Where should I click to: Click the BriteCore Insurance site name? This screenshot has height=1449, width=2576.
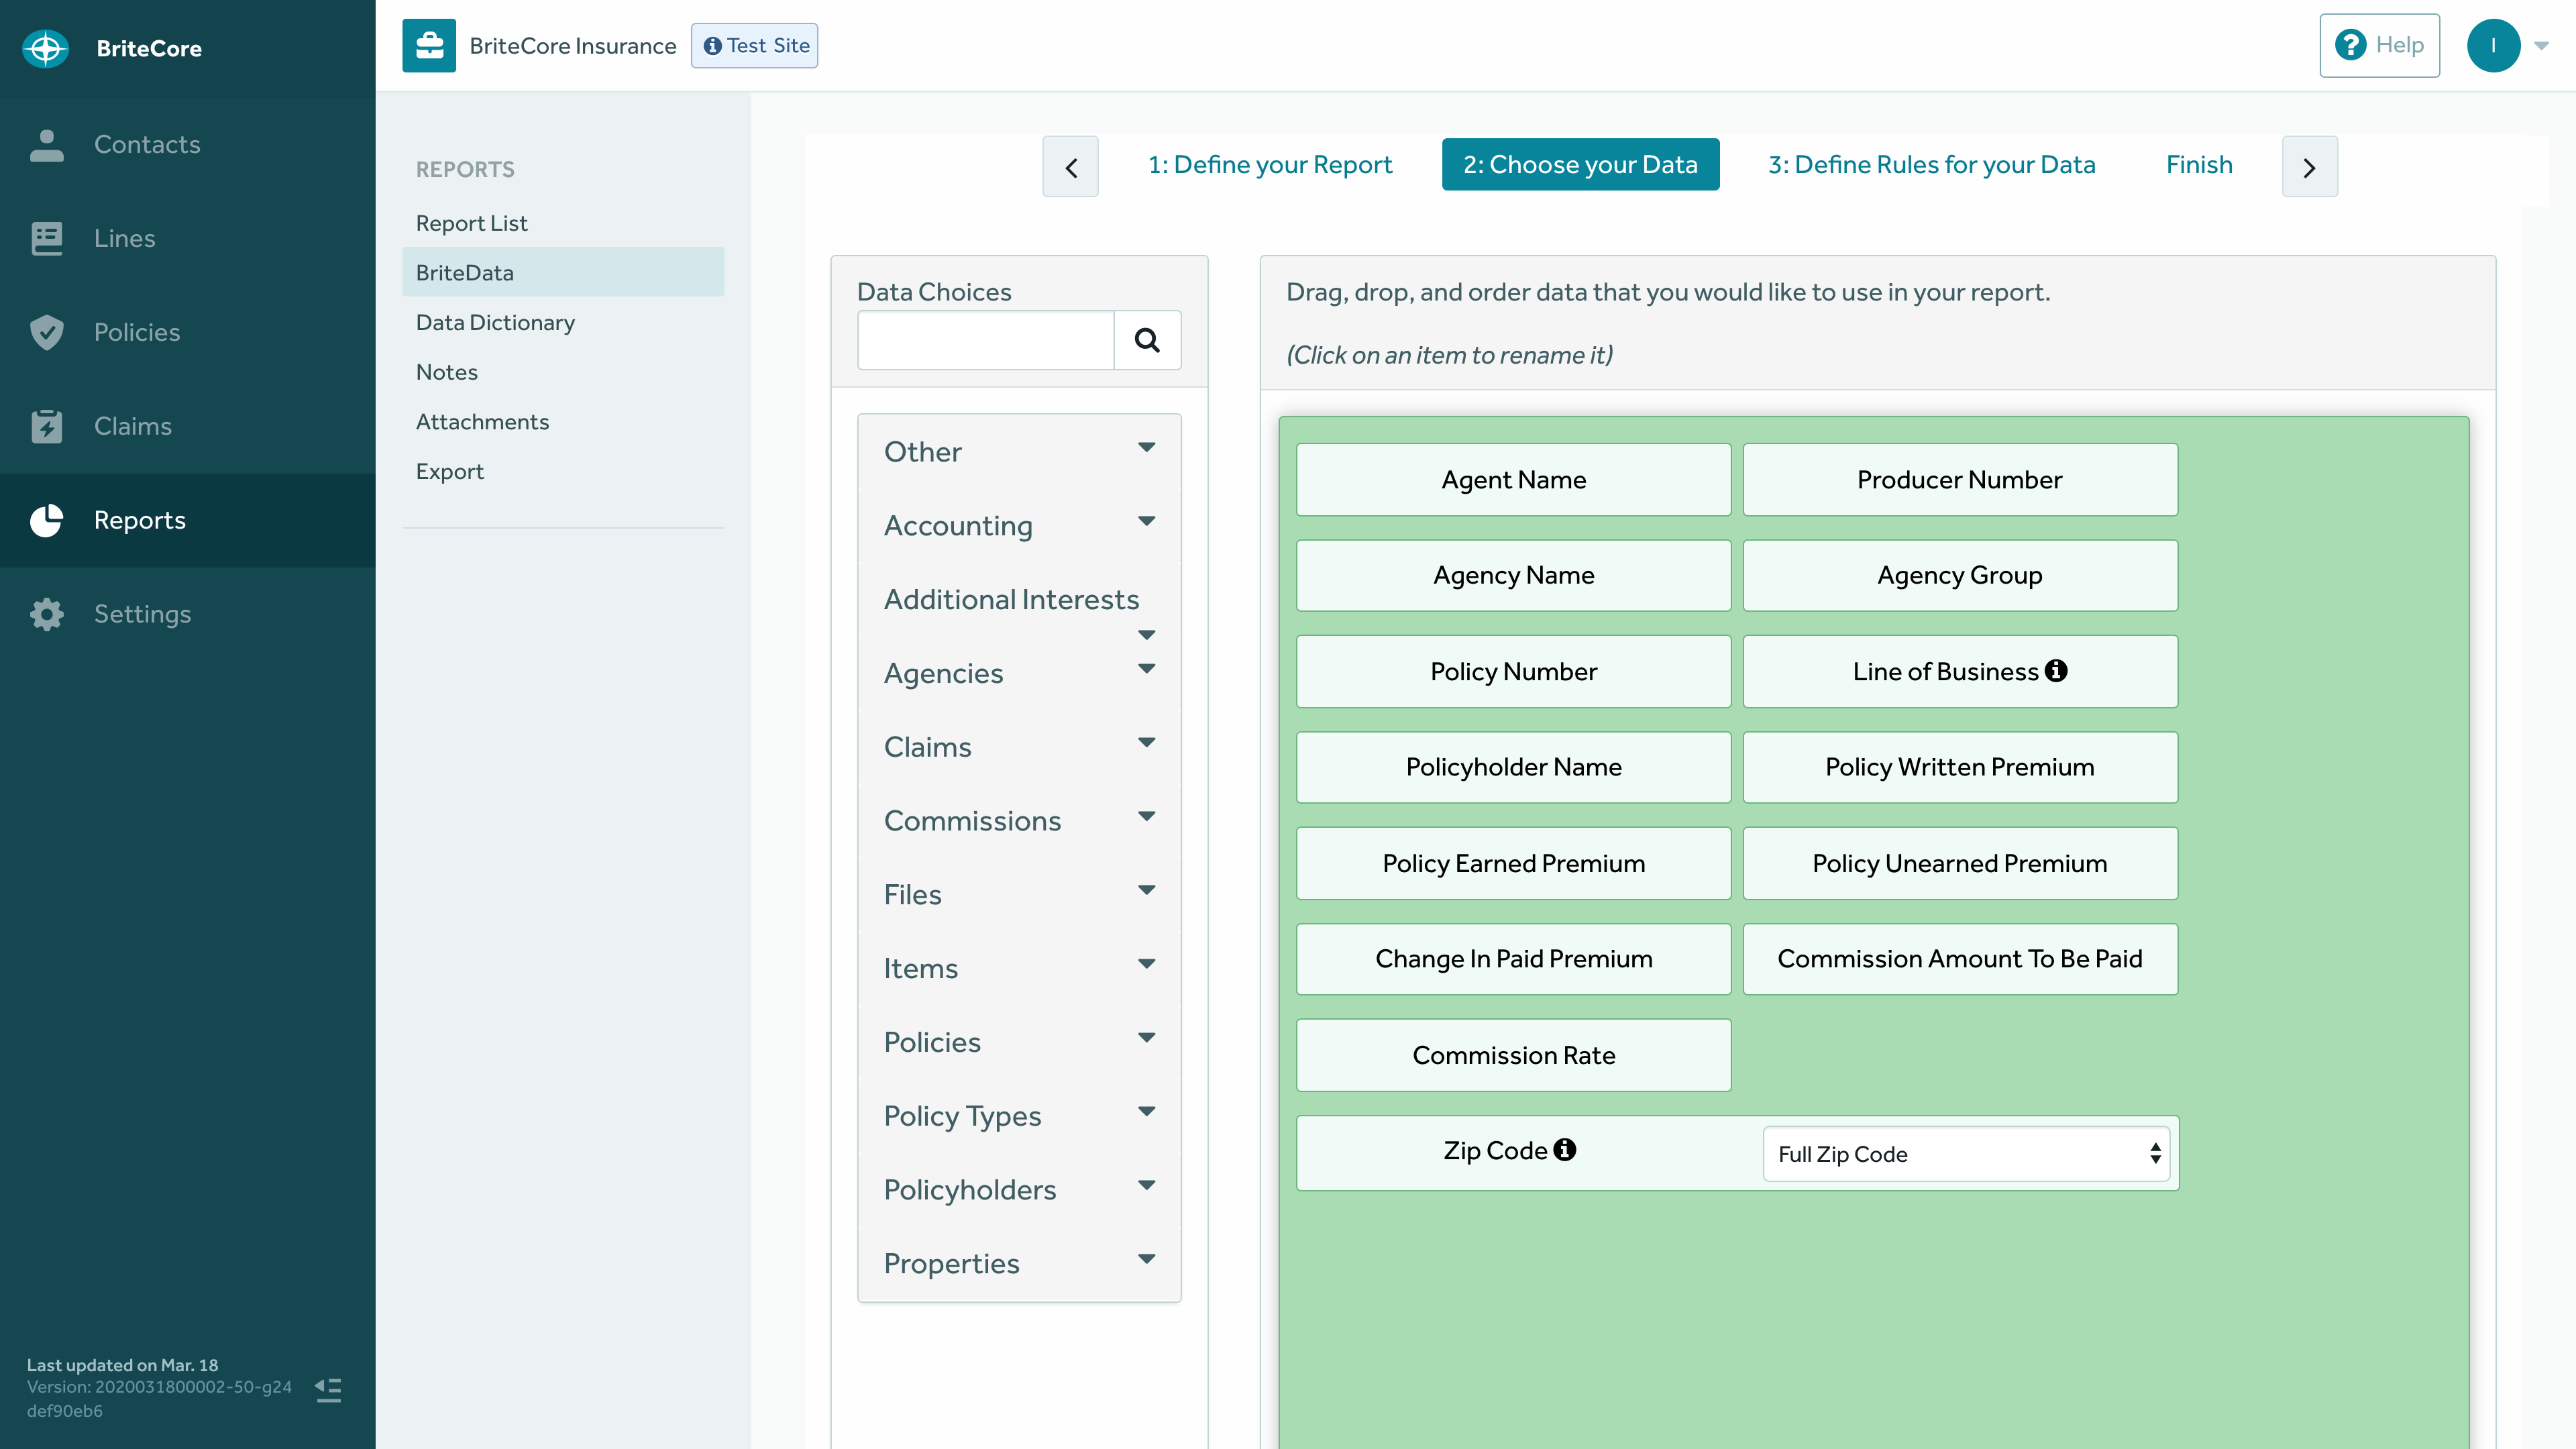tap(573, 46)
